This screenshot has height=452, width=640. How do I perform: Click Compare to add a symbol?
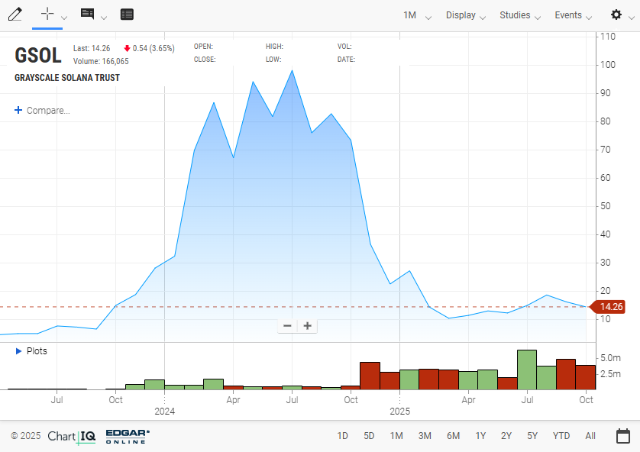48,111
